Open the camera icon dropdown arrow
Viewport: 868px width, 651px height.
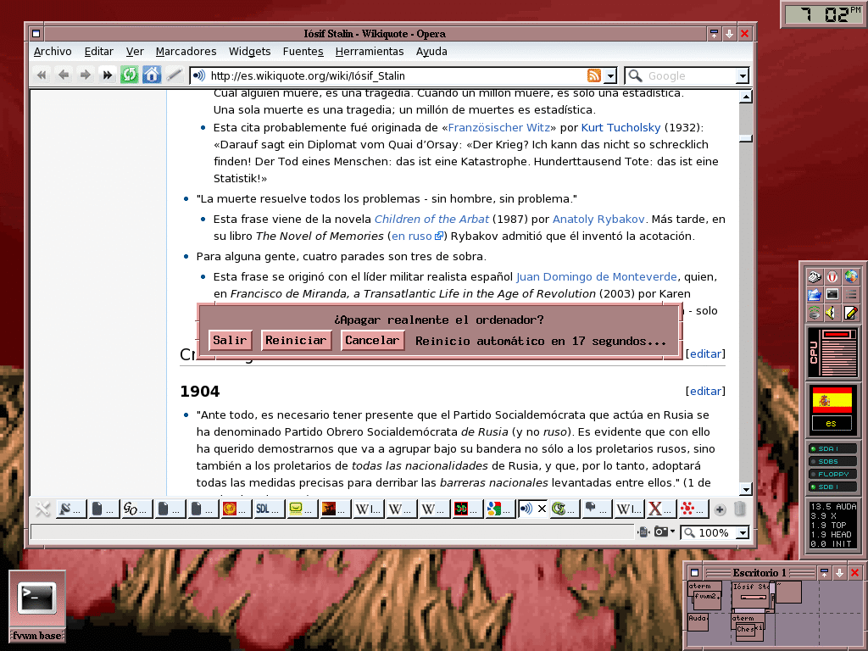(x=672, y=532)
